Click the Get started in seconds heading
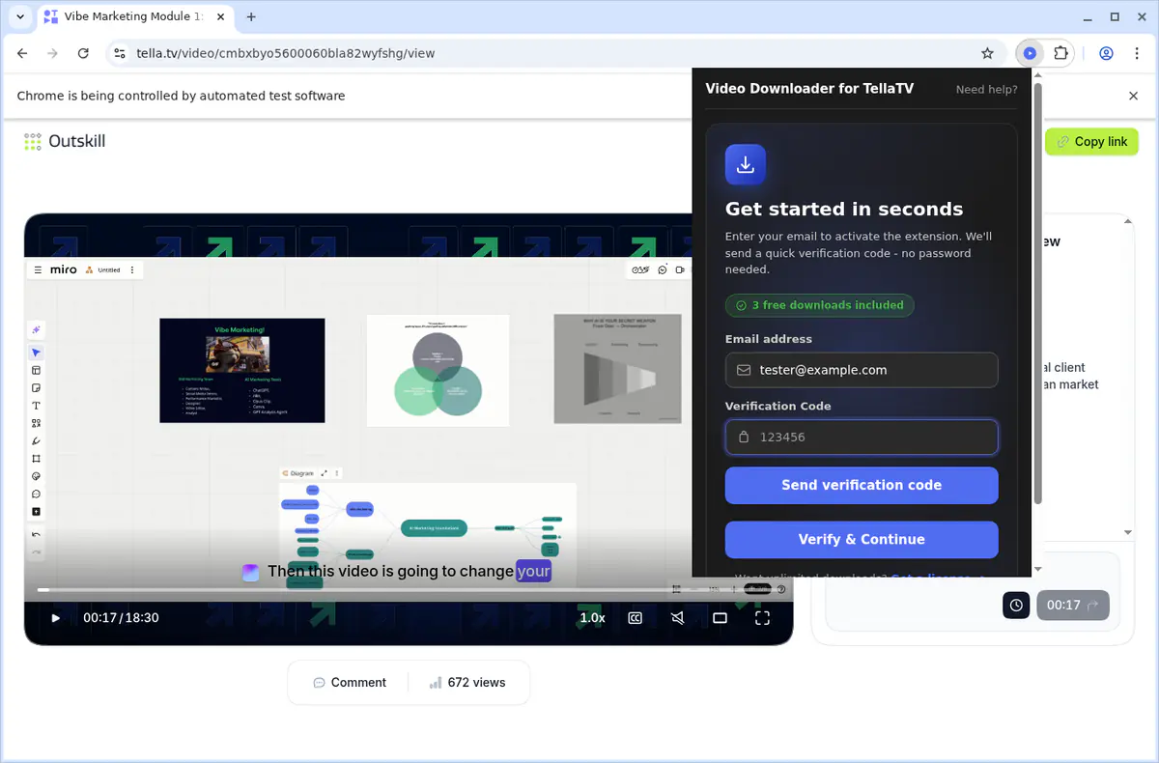This screenshot has width=1159, height=763. 844,209
